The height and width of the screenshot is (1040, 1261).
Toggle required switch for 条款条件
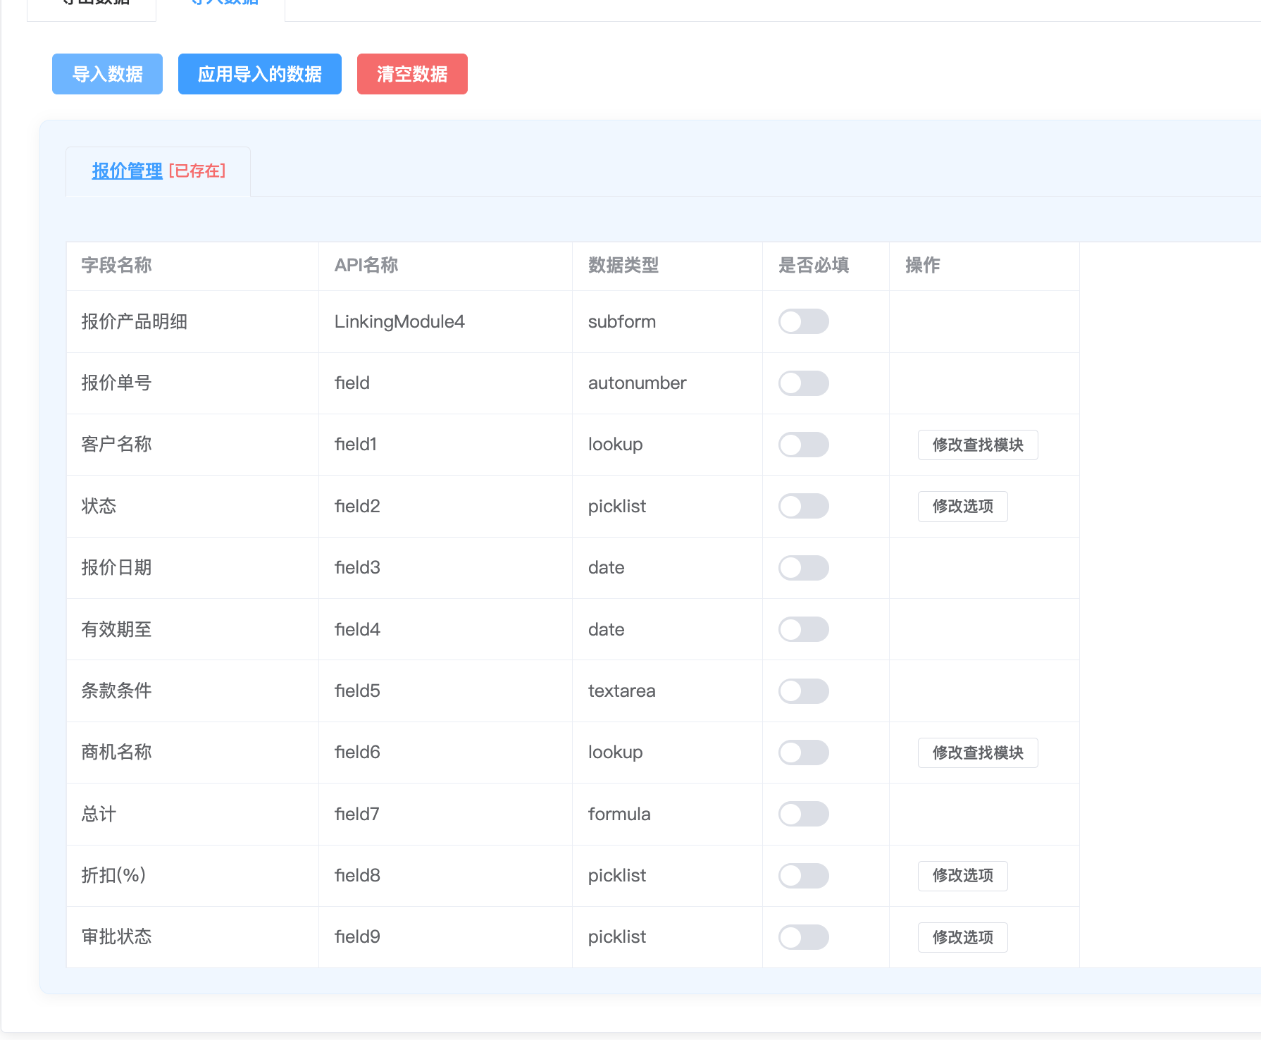pos(803,691)
